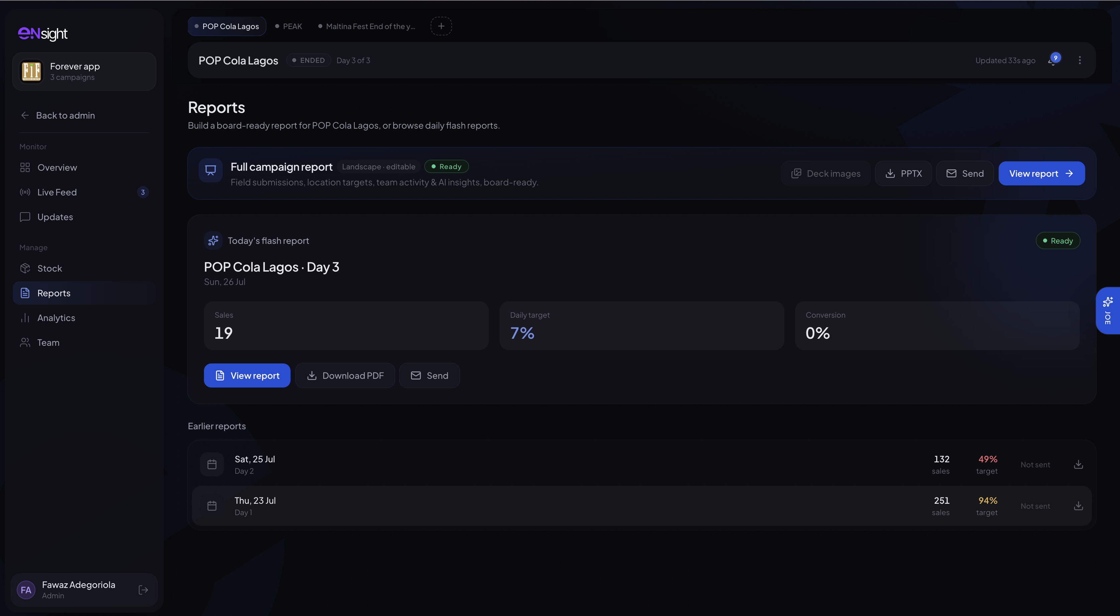The width and height of the screenshot is (1120, 616).
Task: Download the Sat, 25 Jul report
Action: click(x=1078, y=464)
